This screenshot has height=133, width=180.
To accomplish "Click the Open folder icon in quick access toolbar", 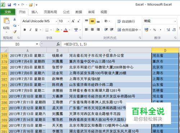I will click(31, 5).
